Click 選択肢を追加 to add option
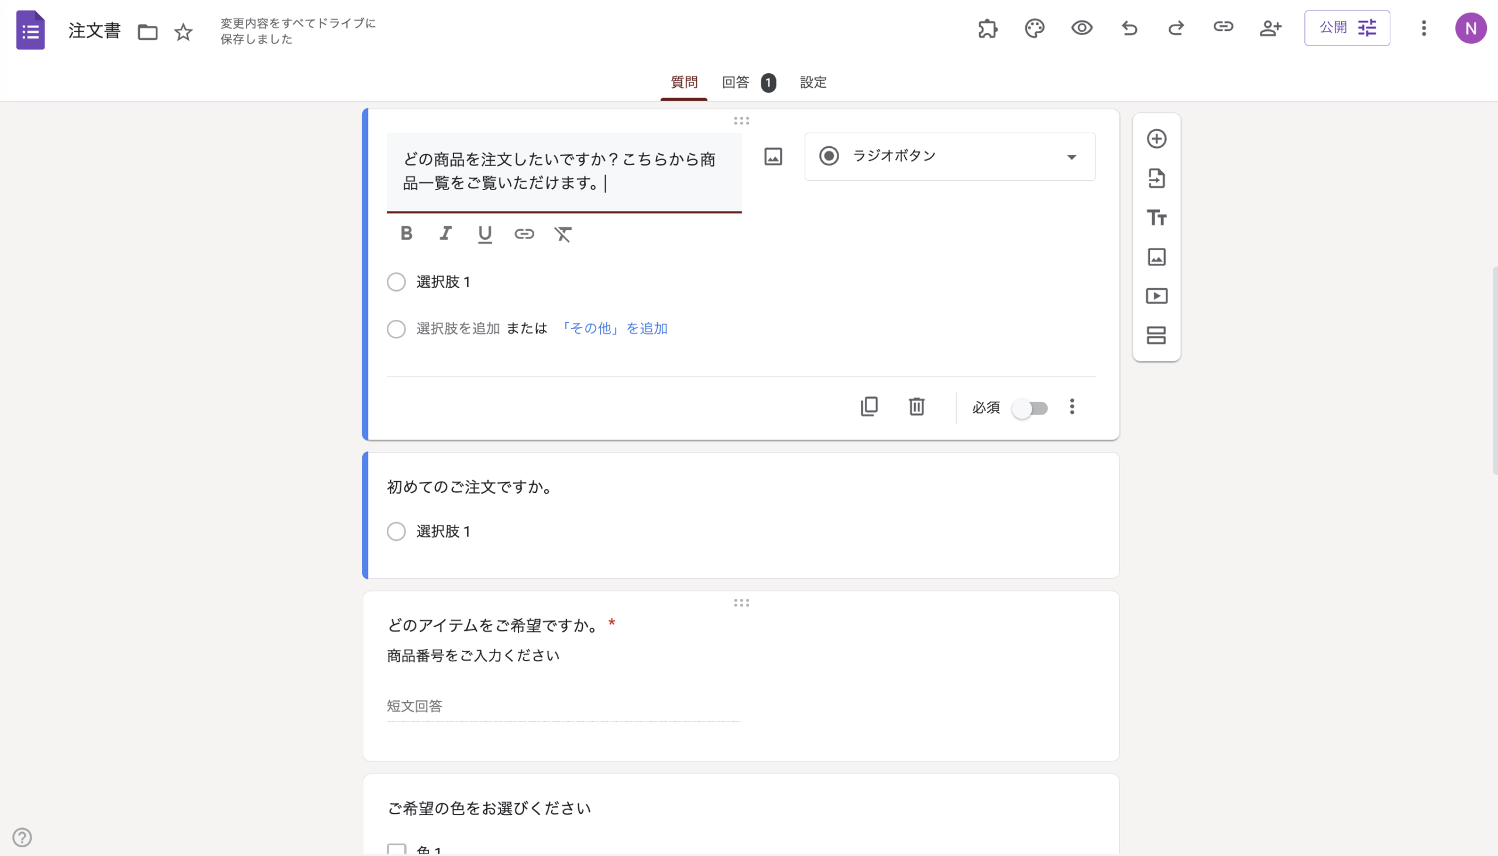This screenshot has width=1498, height=856. [458, 329]
